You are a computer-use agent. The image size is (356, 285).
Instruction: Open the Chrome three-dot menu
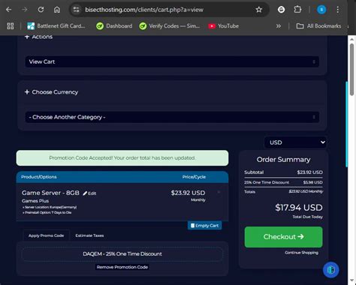(338, 10)
